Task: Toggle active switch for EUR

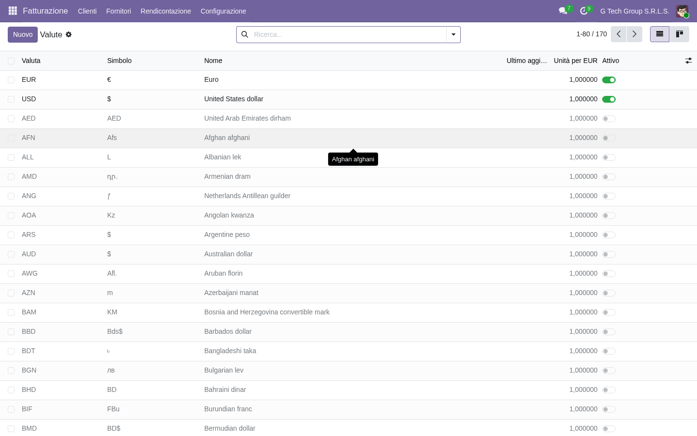Action: [609, 80]
